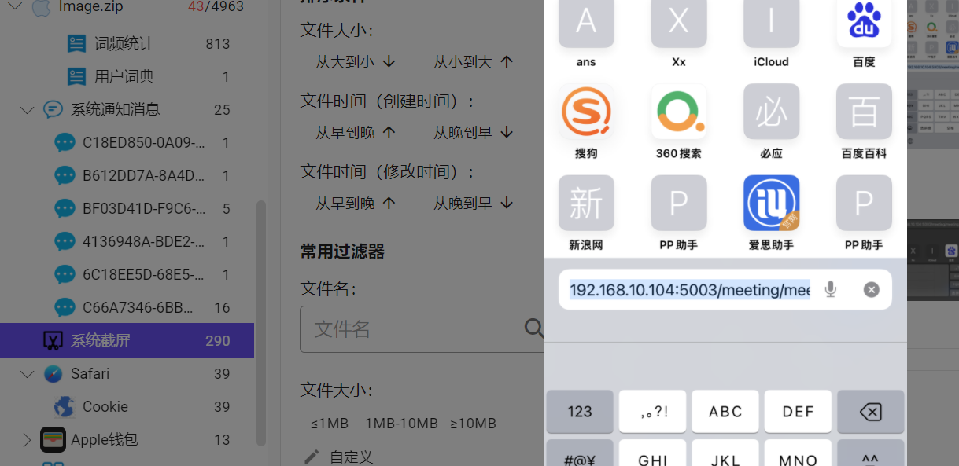This screenshot has width=959, height=466.
Task: Open the PP助手 tile beside 爱思助手
Action: click(864, 204)
